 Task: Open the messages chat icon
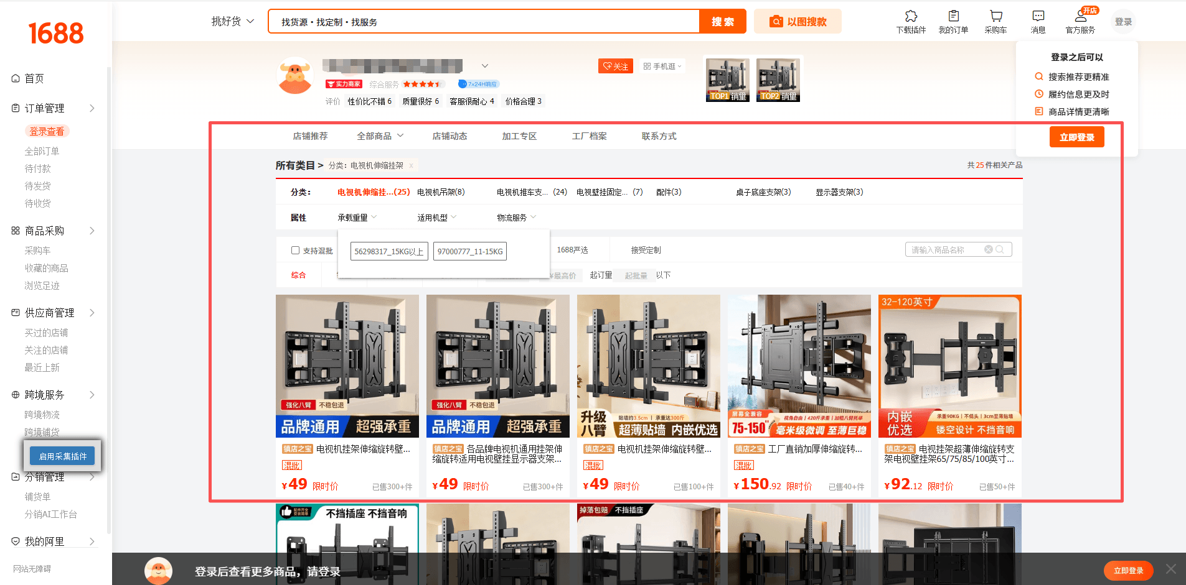[1038, 16]
